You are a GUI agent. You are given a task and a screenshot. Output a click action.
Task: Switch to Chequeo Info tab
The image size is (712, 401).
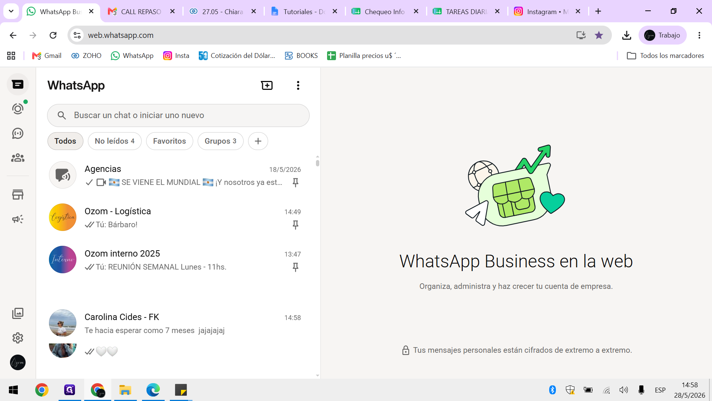385,12
